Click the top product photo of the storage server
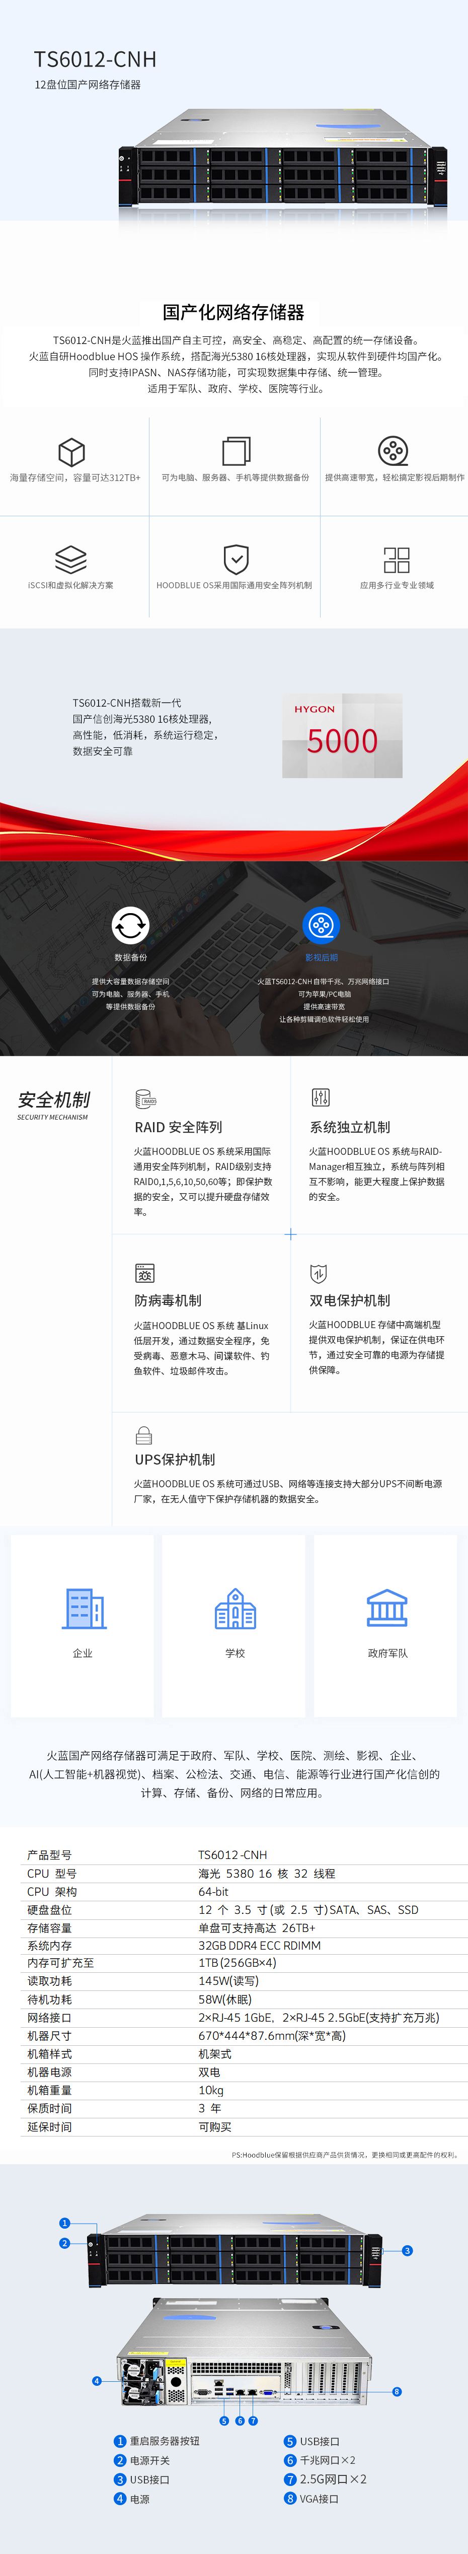This screenshot has width=468, height=2554. 284,159
